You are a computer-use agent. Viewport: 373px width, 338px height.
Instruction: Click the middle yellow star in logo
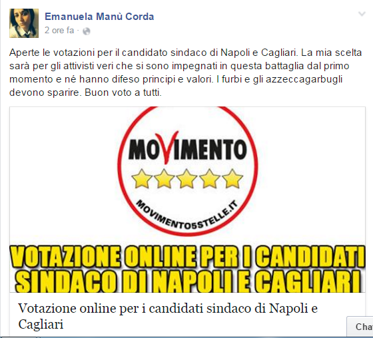186,178
